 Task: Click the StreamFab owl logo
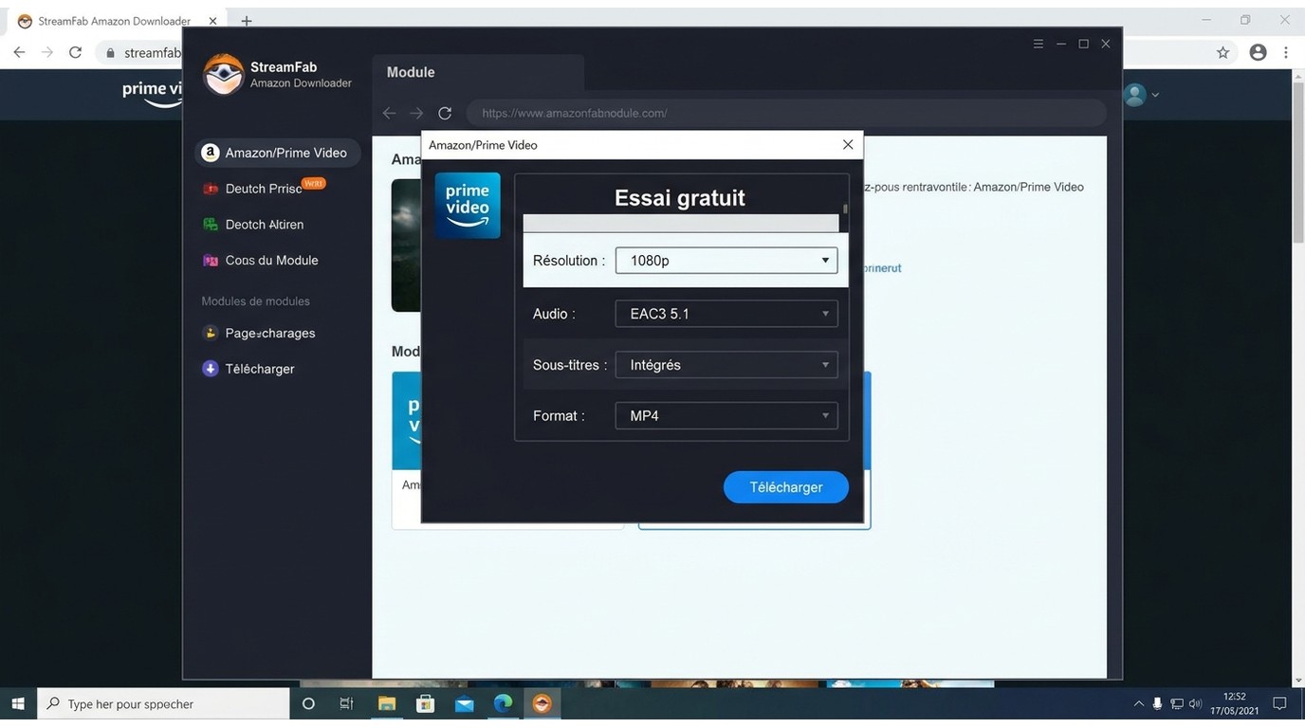click(224, 75)
